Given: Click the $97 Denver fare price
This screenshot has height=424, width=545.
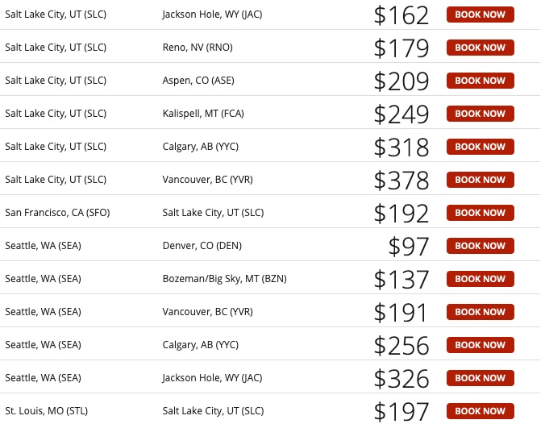Looking at the screenshot, I should click(409, 246).
